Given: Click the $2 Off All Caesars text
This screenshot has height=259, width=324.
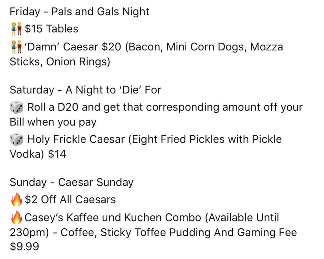Looking at the screenshot, I should 70,200.
